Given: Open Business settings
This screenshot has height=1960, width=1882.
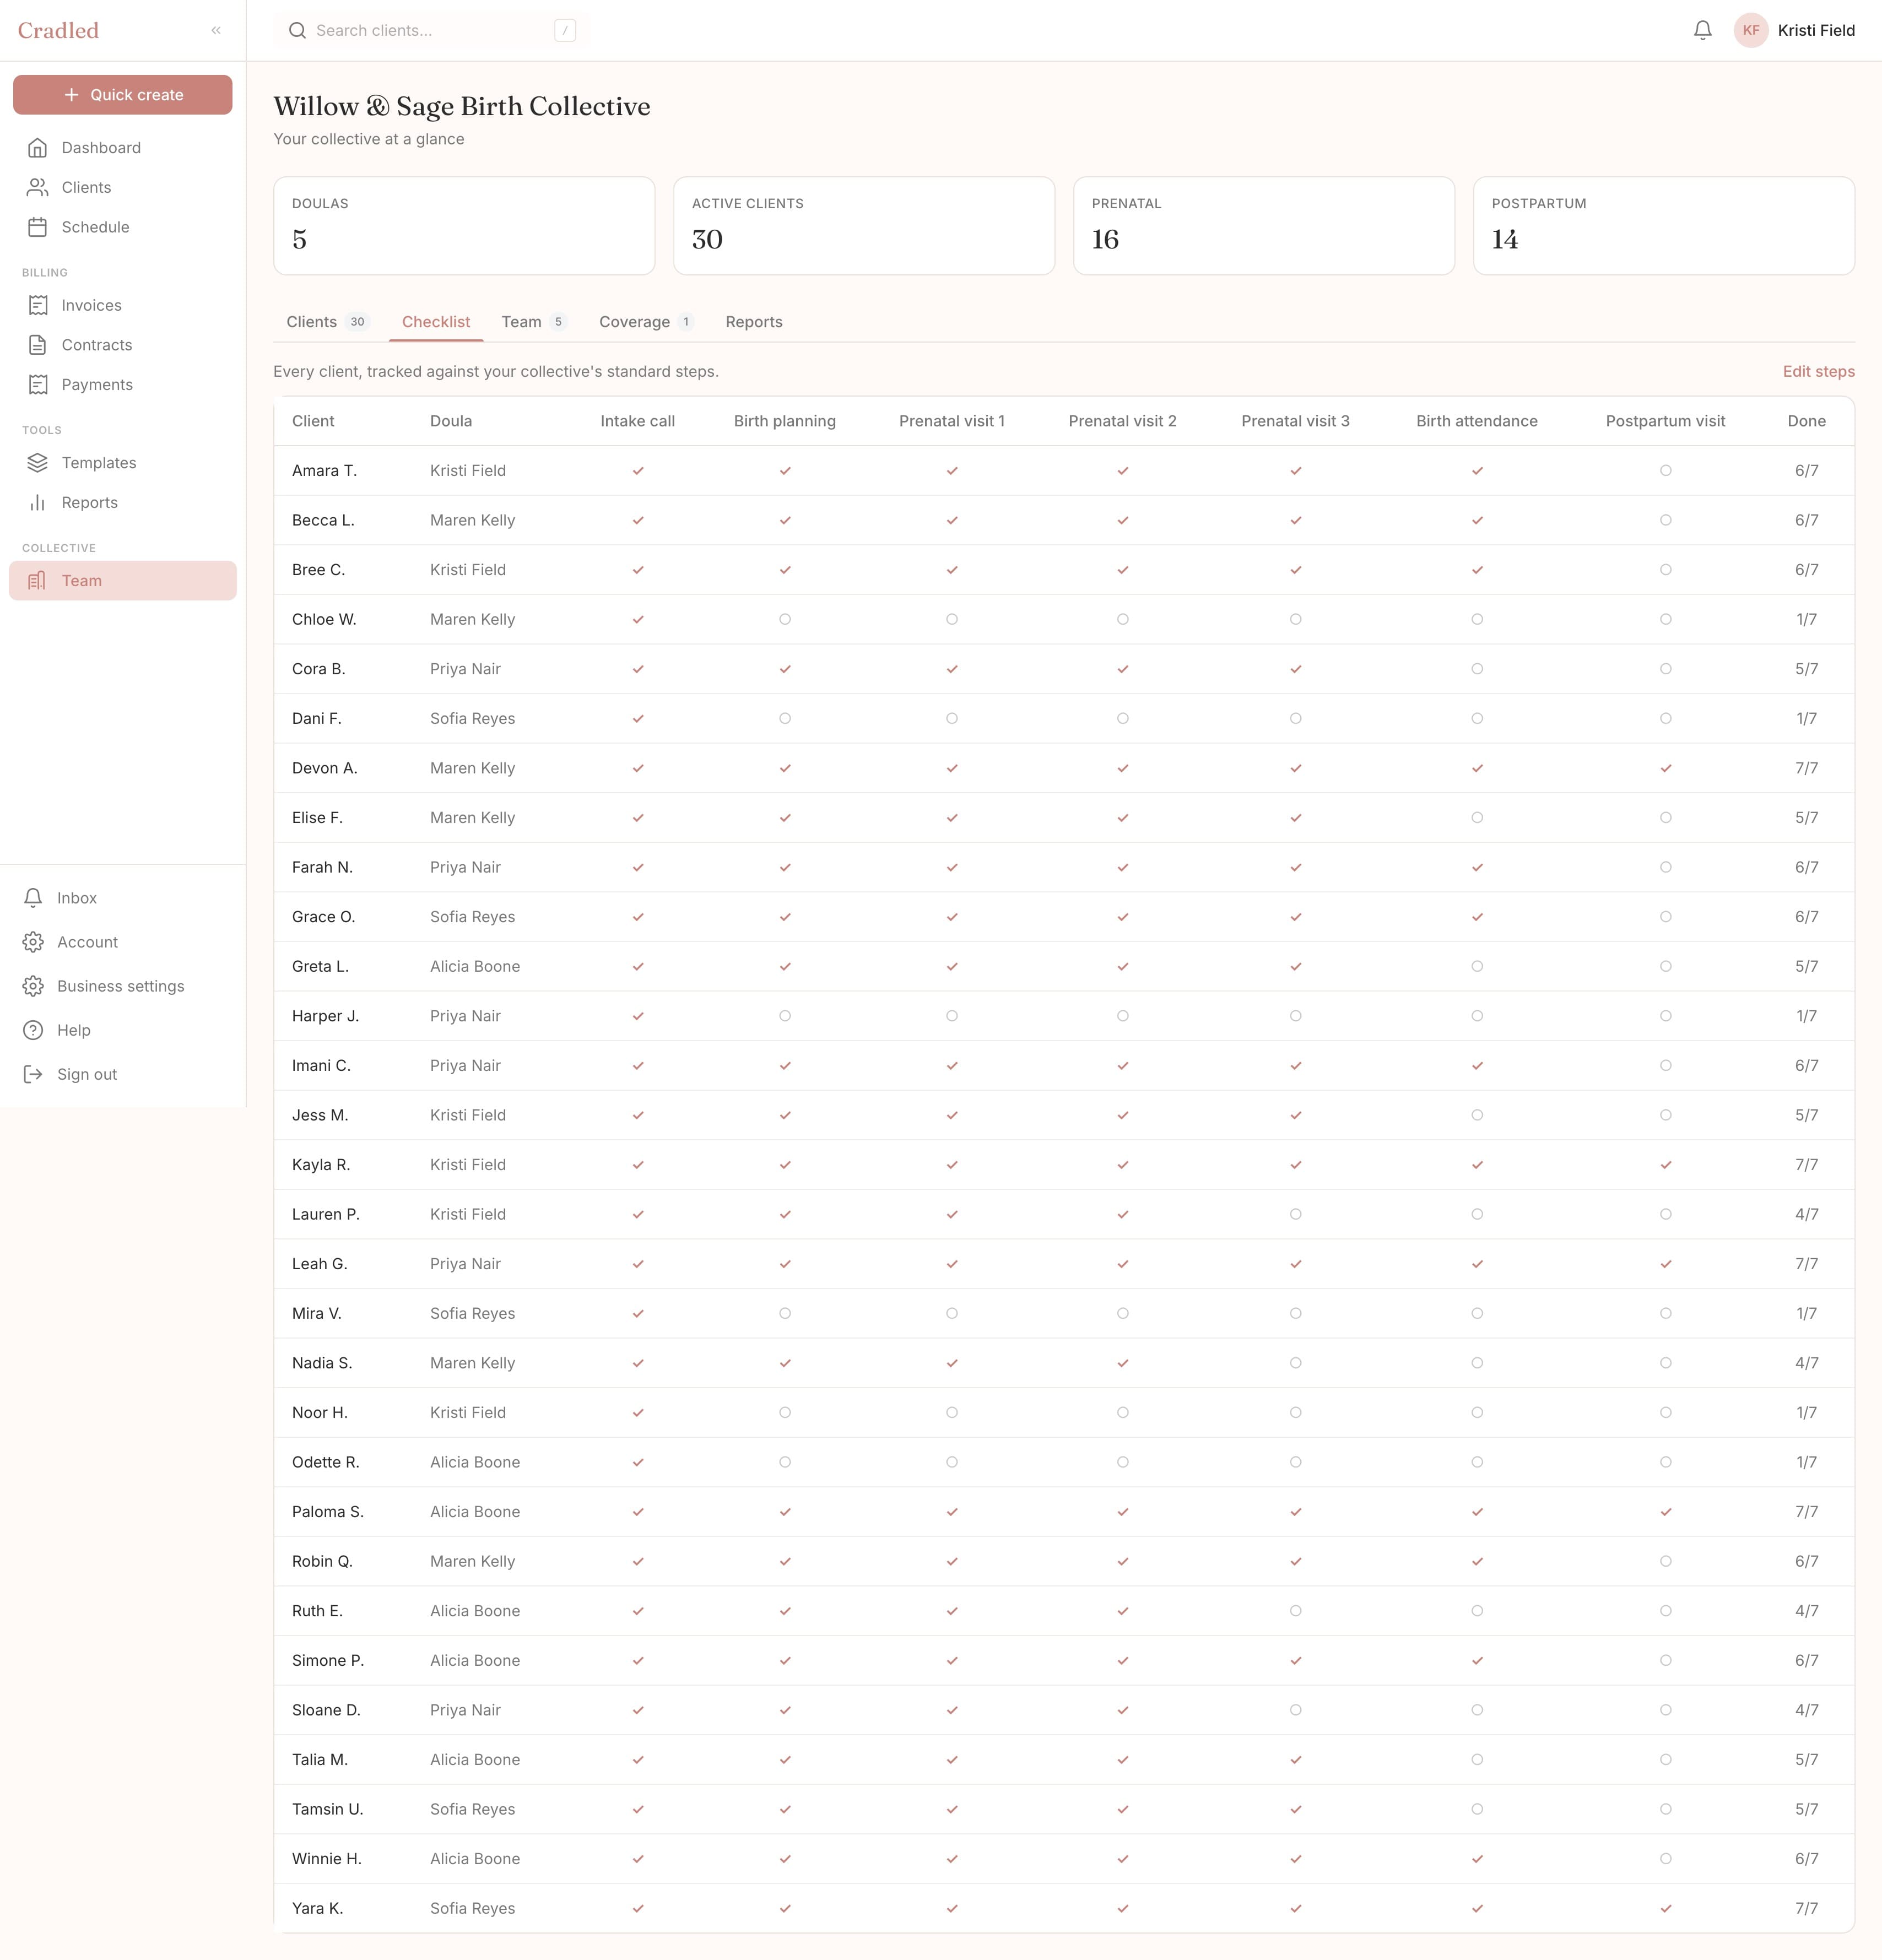Looking at the screenshot, I should point(123,986).
